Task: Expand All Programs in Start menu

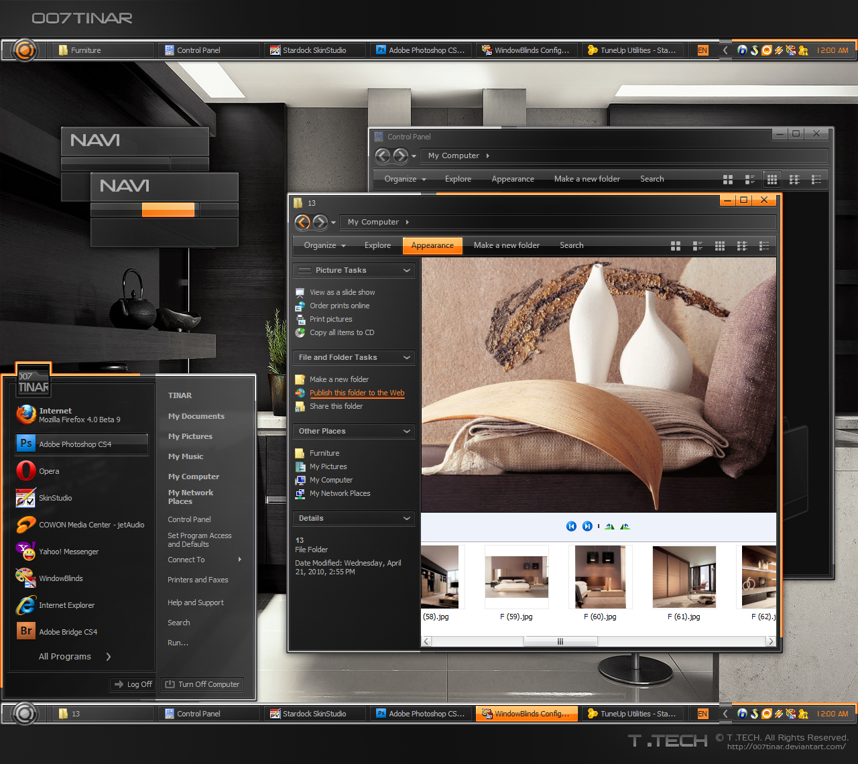Action: pyautogui.click(x=75, y=657)
